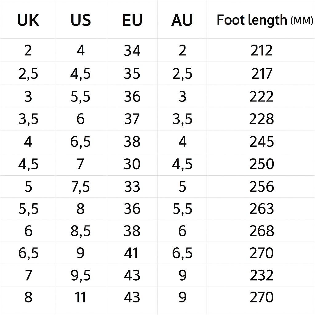Select the EU size 34 cell
This screenshot has width=315, height=315.
[x=132, y=50]
